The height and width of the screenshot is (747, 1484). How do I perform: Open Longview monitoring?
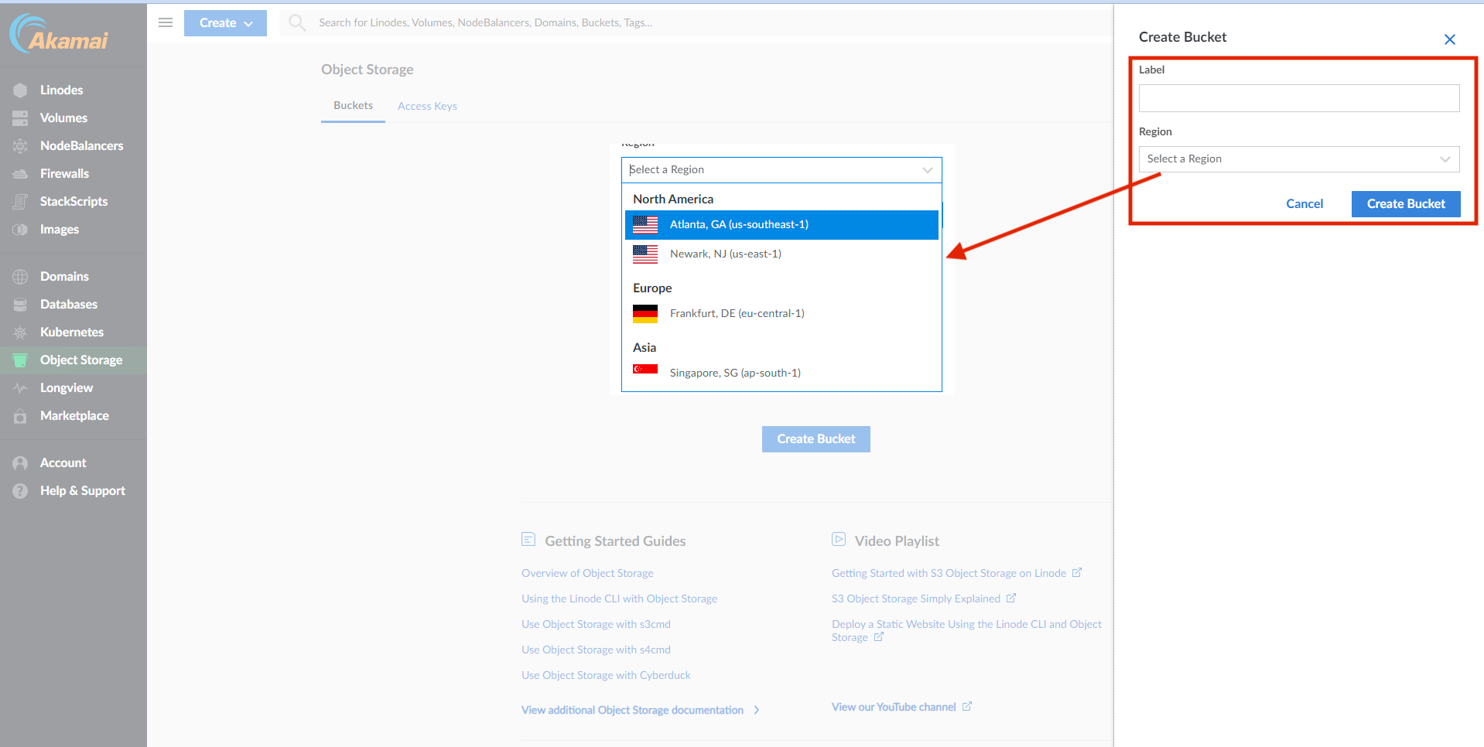[x=74, y=387]
